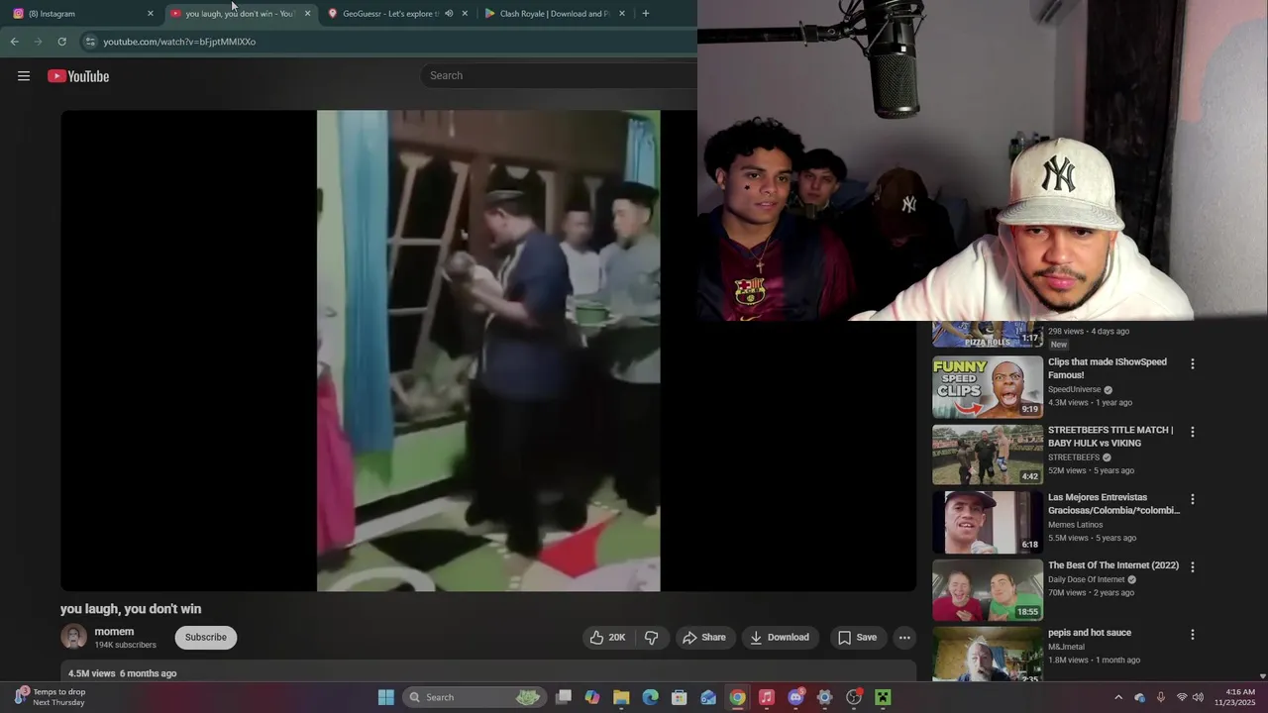
Task: Click the YouTube search field
Action: (x=560, y=75)
